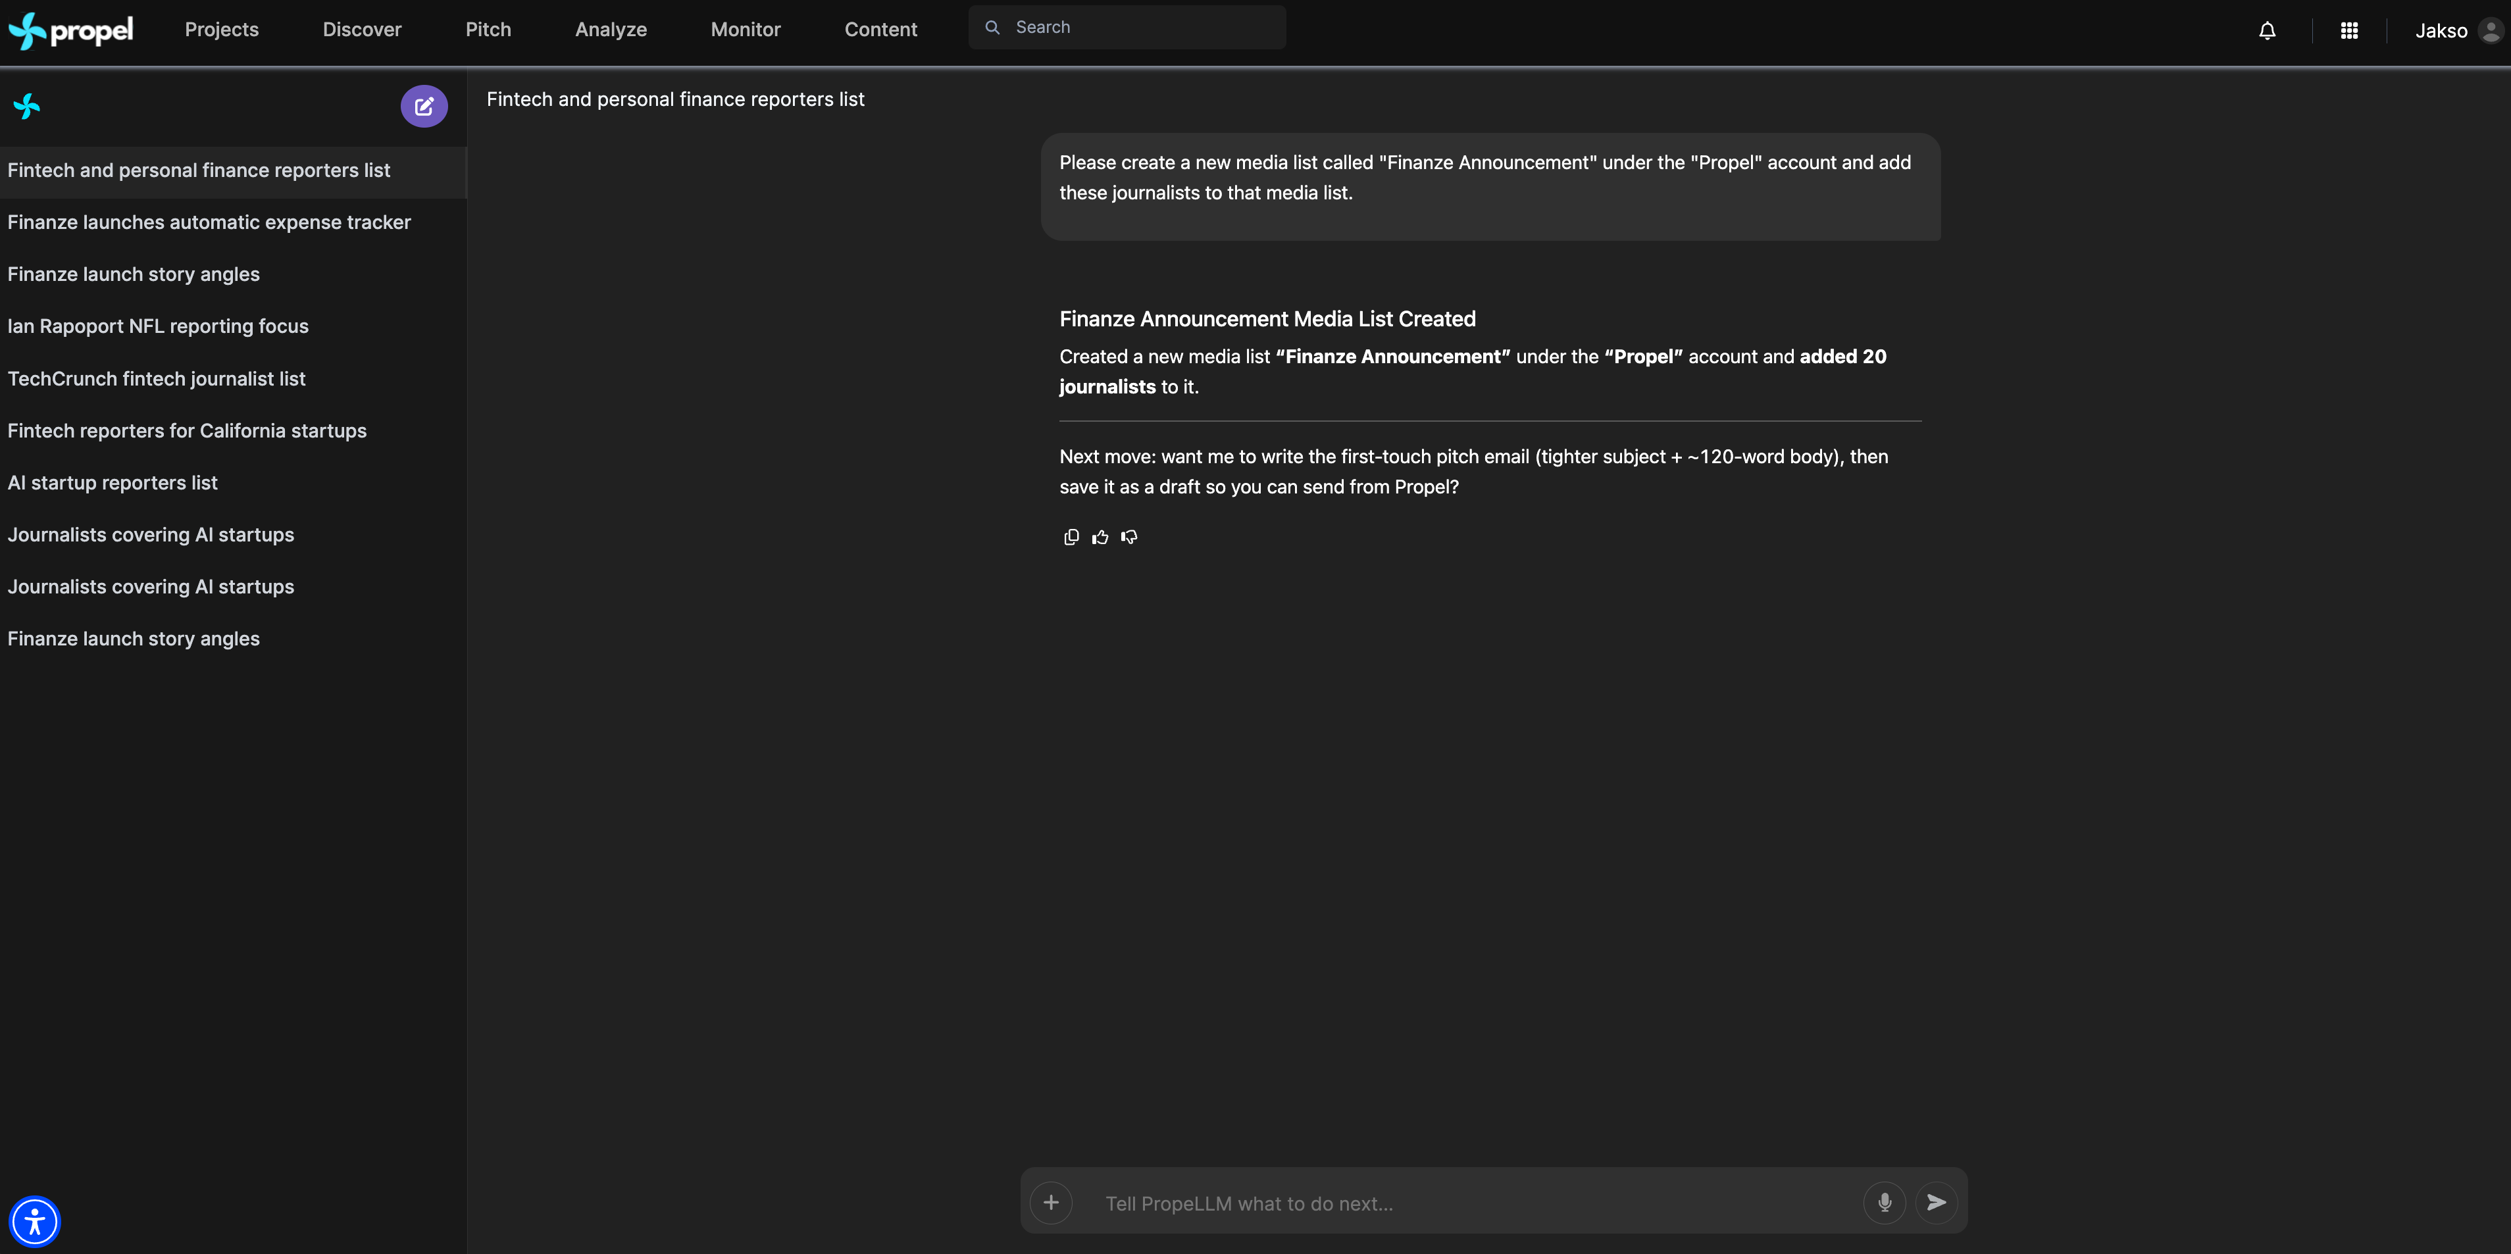Click the Propel logo in header
2511x1254 pixels.
click(71, 30)
